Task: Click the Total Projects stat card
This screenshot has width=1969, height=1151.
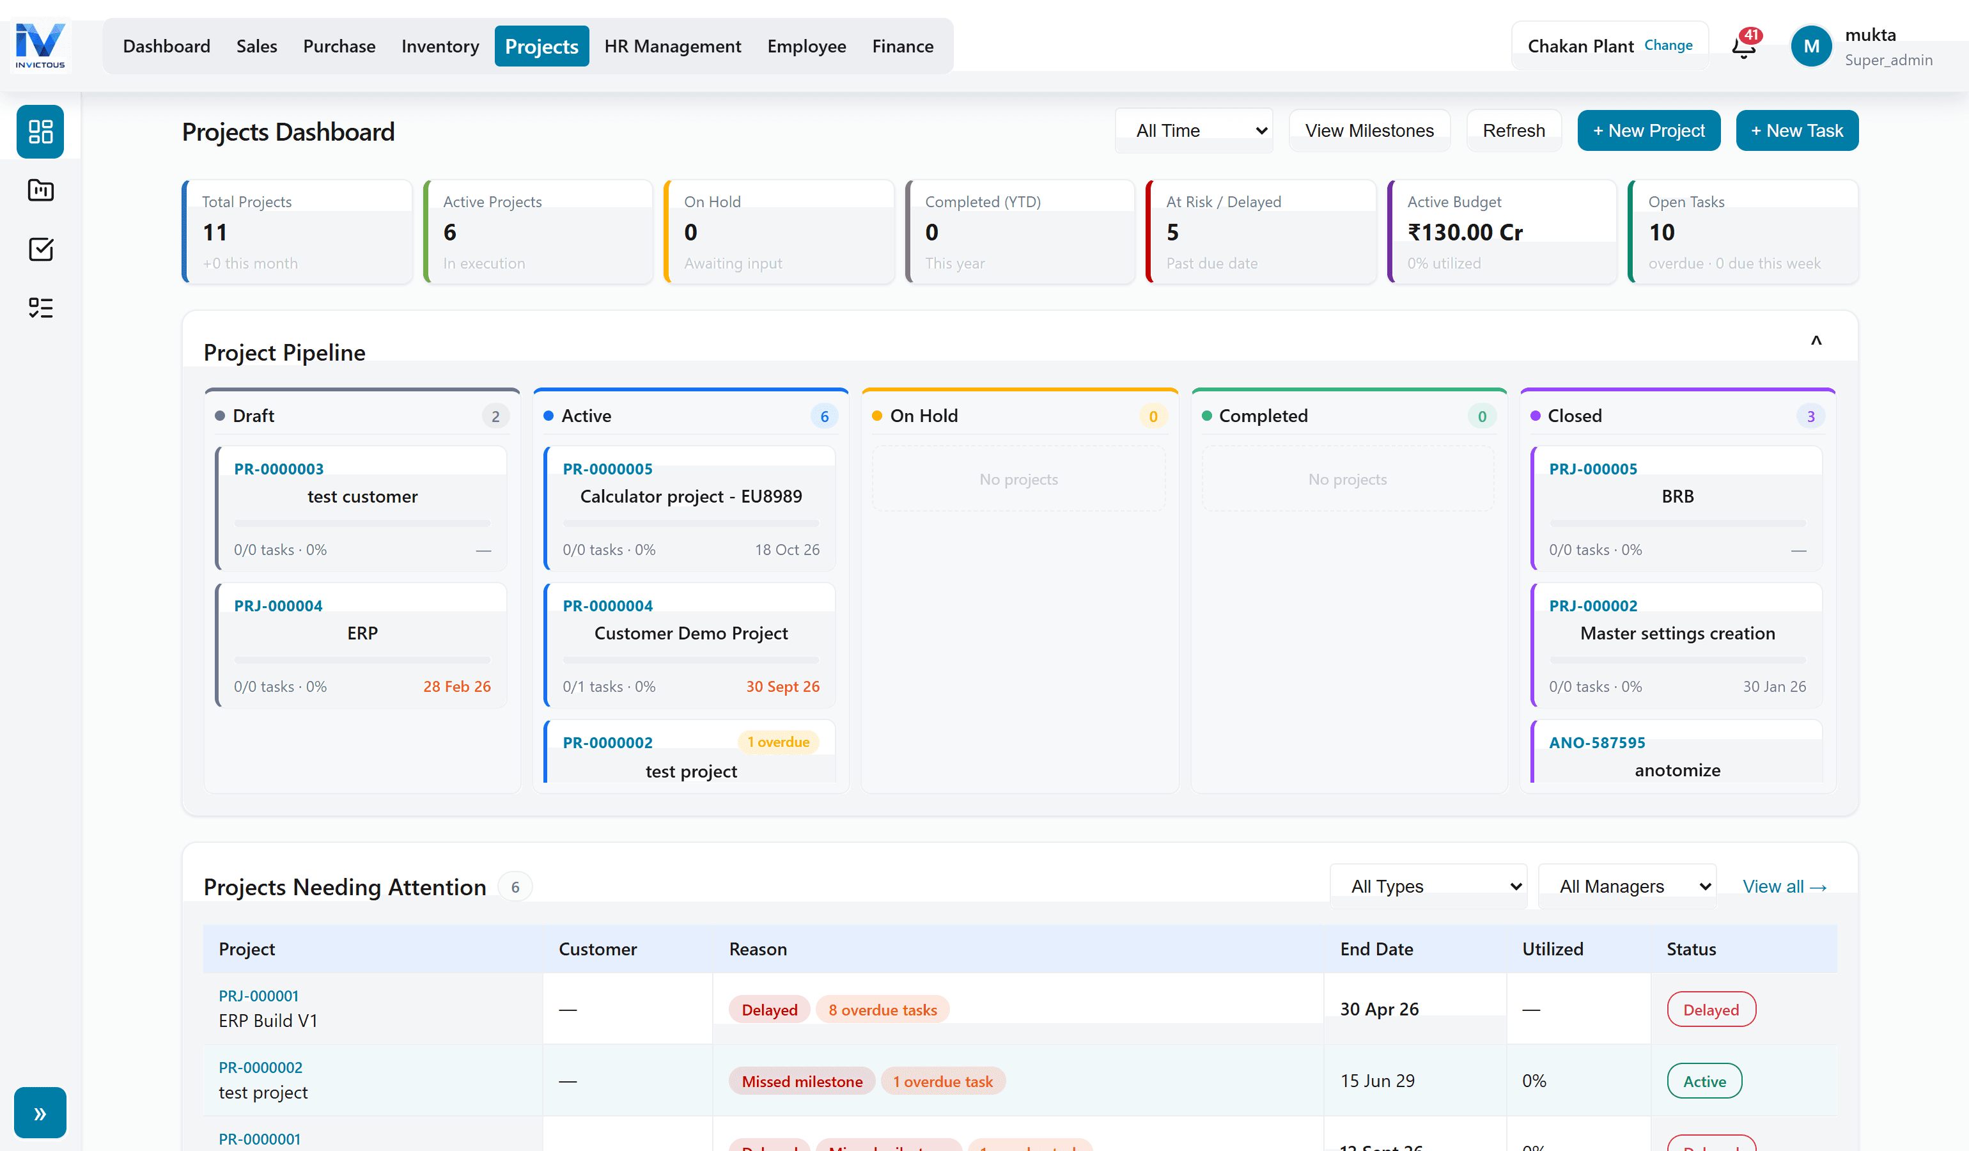Action: 297,232
